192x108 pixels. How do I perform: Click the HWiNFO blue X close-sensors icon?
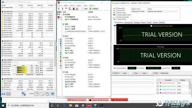(x=53, y=94)
